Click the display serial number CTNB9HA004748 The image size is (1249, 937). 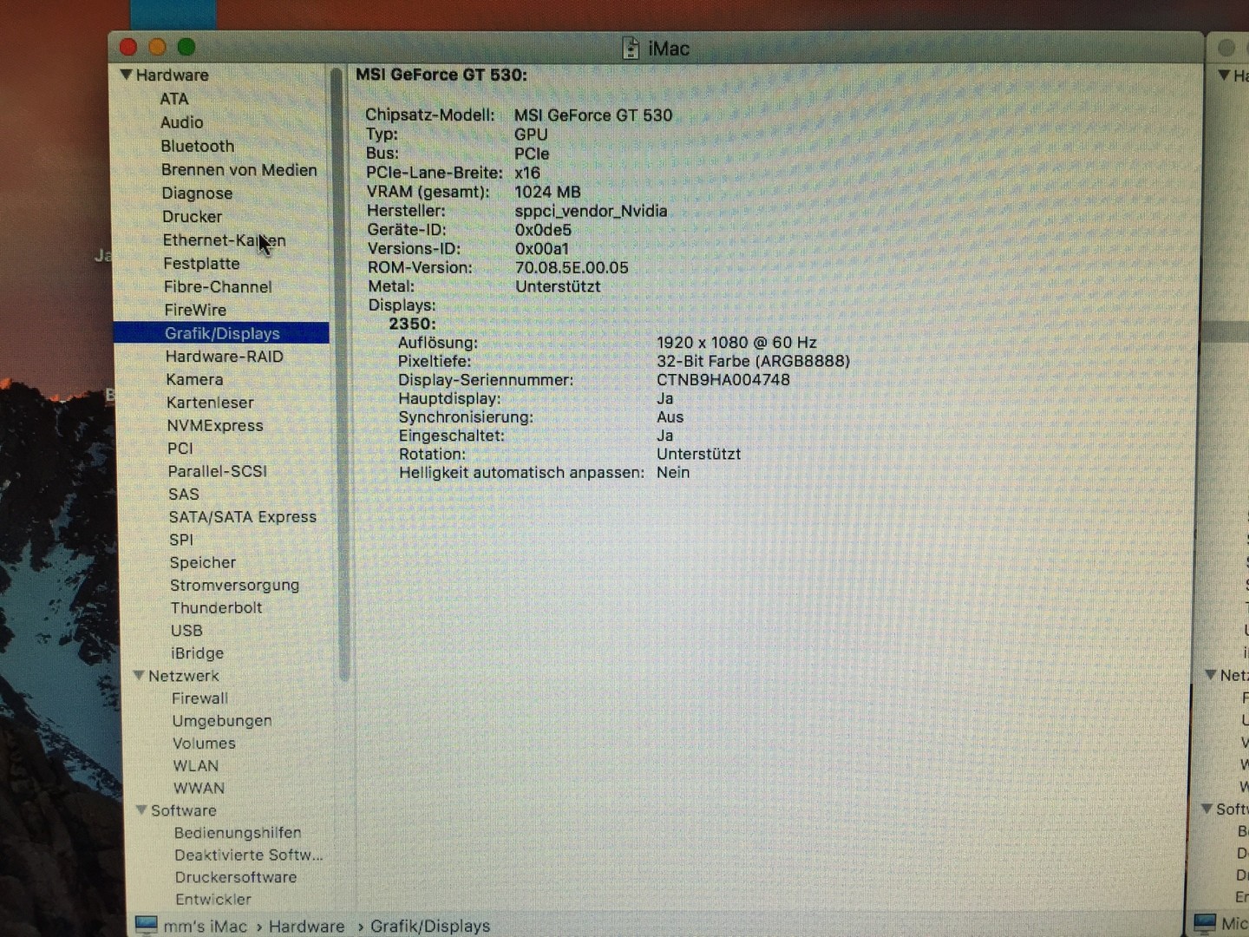click(723, 379)
